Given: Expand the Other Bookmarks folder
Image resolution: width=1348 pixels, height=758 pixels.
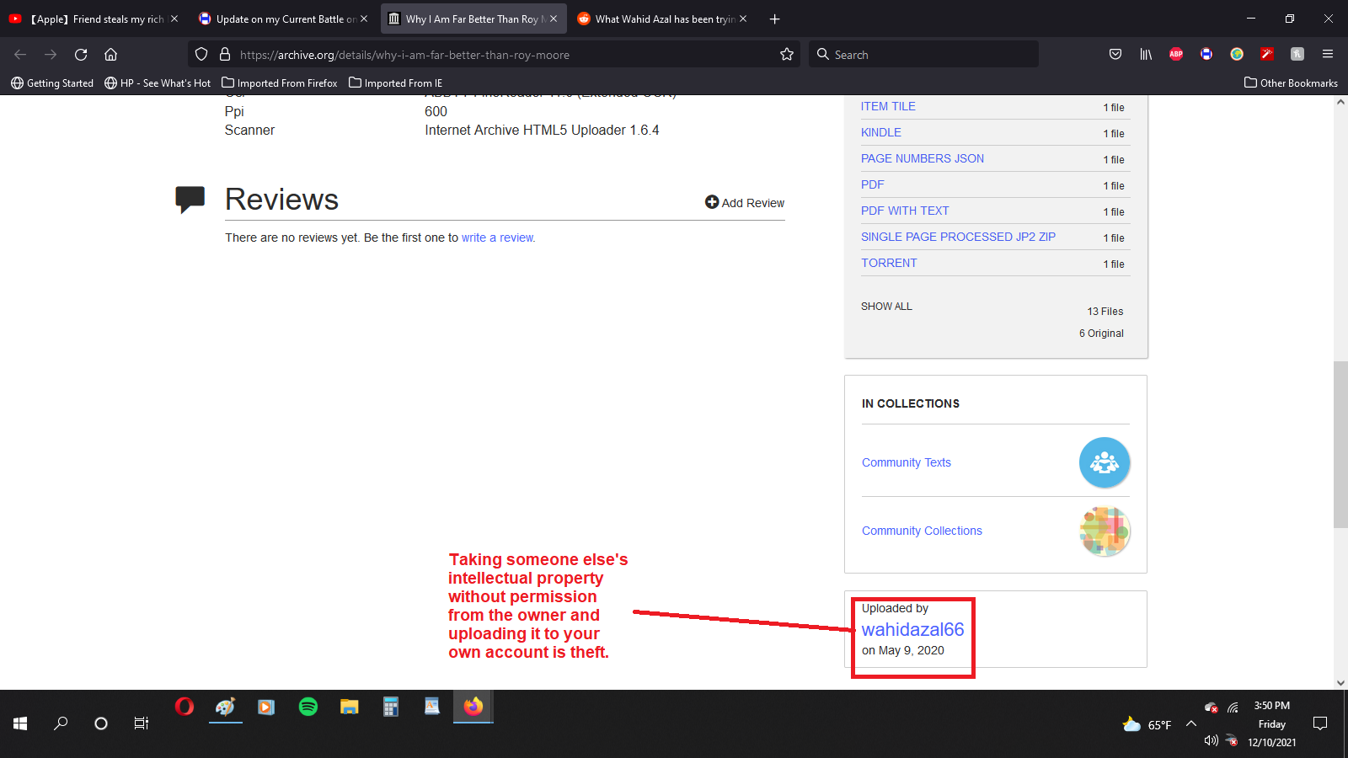Looking at the screenshot, I should (x=1291, y=83).
